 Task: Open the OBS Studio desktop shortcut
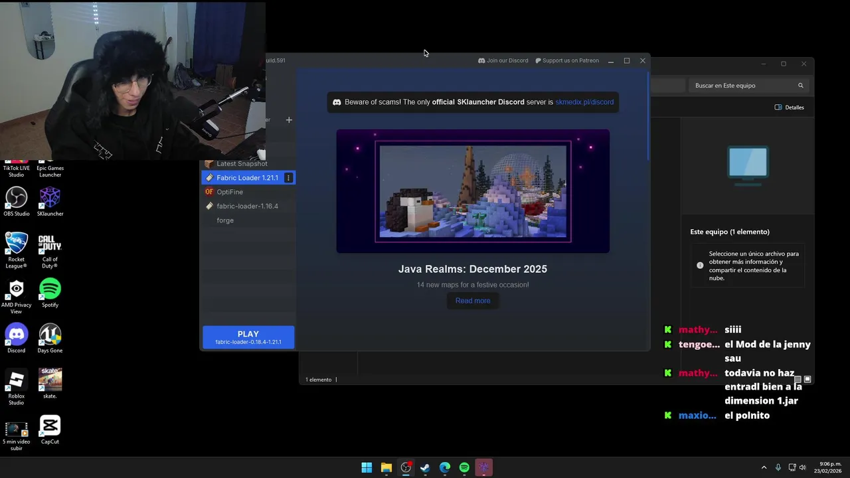17,202
